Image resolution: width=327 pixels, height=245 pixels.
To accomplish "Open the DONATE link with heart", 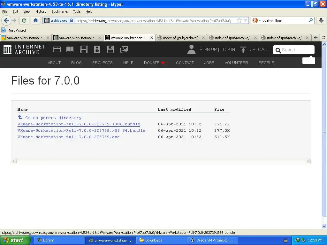I will (x=154, y=63).
